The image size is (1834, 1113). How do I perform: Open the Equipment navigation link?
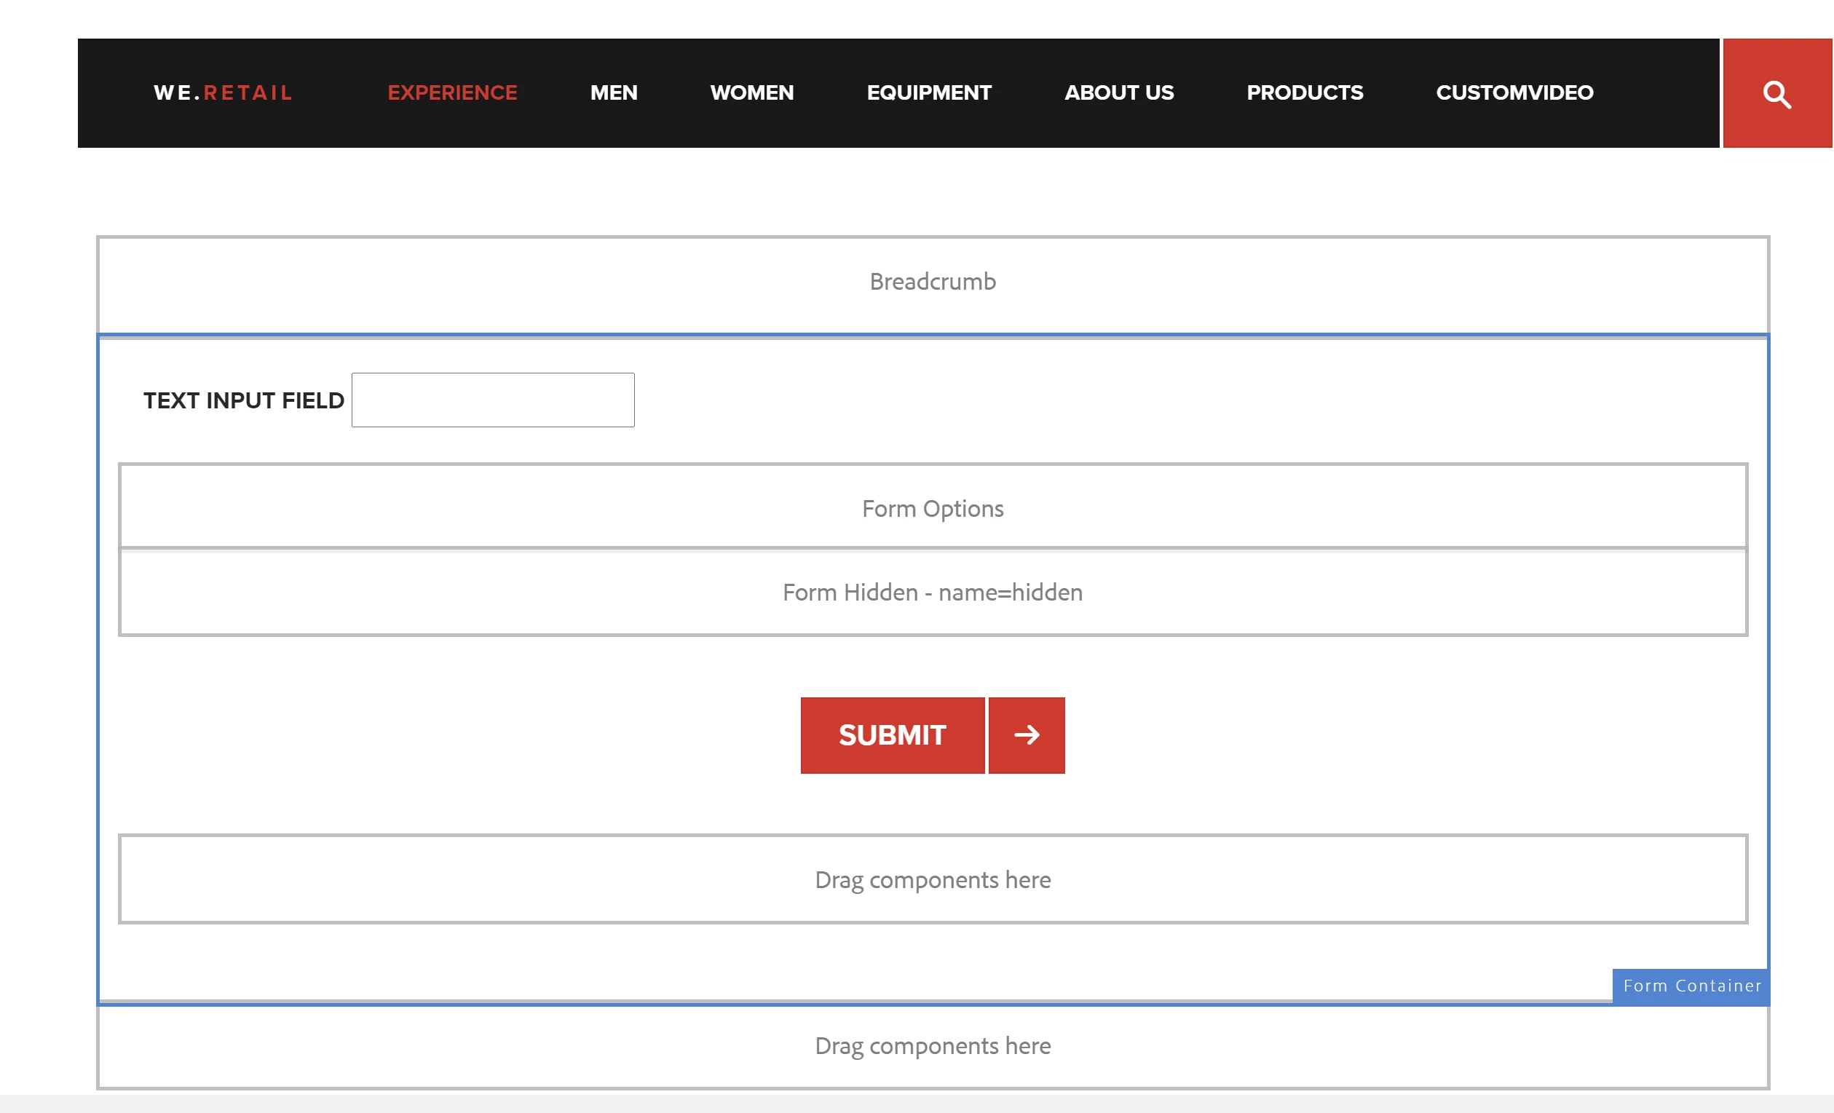928,93
